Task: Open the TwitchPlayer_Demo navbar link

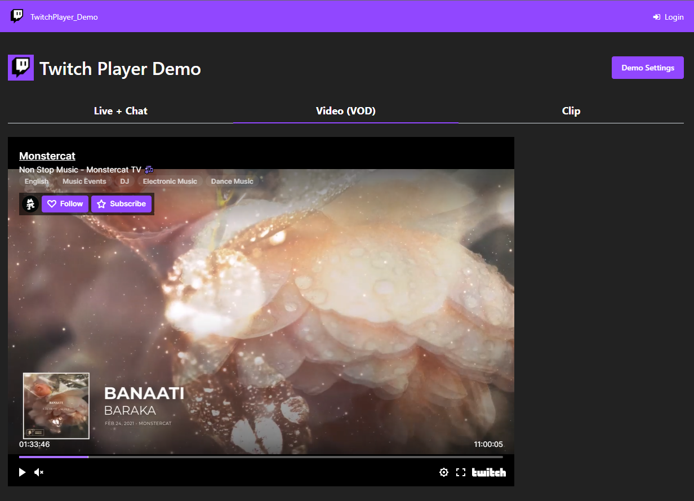Action: [x=64, y=17]
